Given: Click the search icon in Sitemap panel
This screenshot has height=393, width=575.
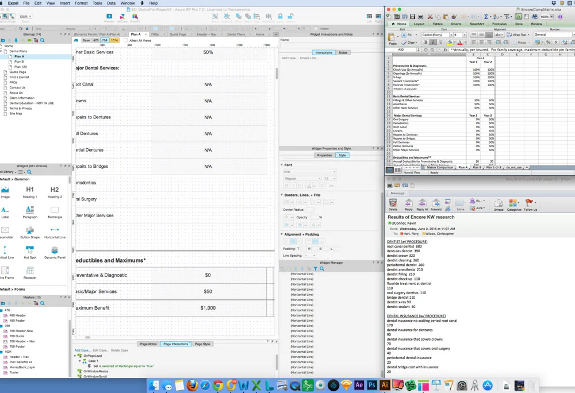Looking at the screenshot, I should pos(43,40).
